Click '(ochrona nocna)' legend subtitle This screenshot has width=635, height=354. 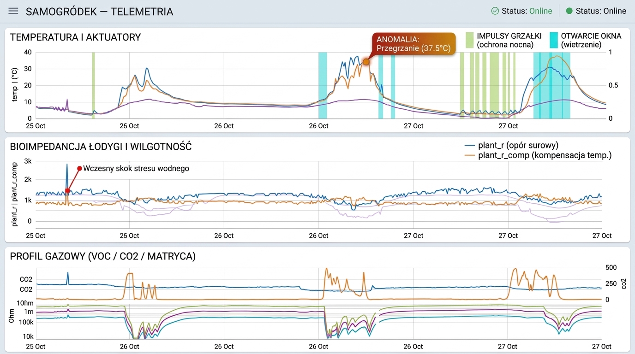[505, 45]
